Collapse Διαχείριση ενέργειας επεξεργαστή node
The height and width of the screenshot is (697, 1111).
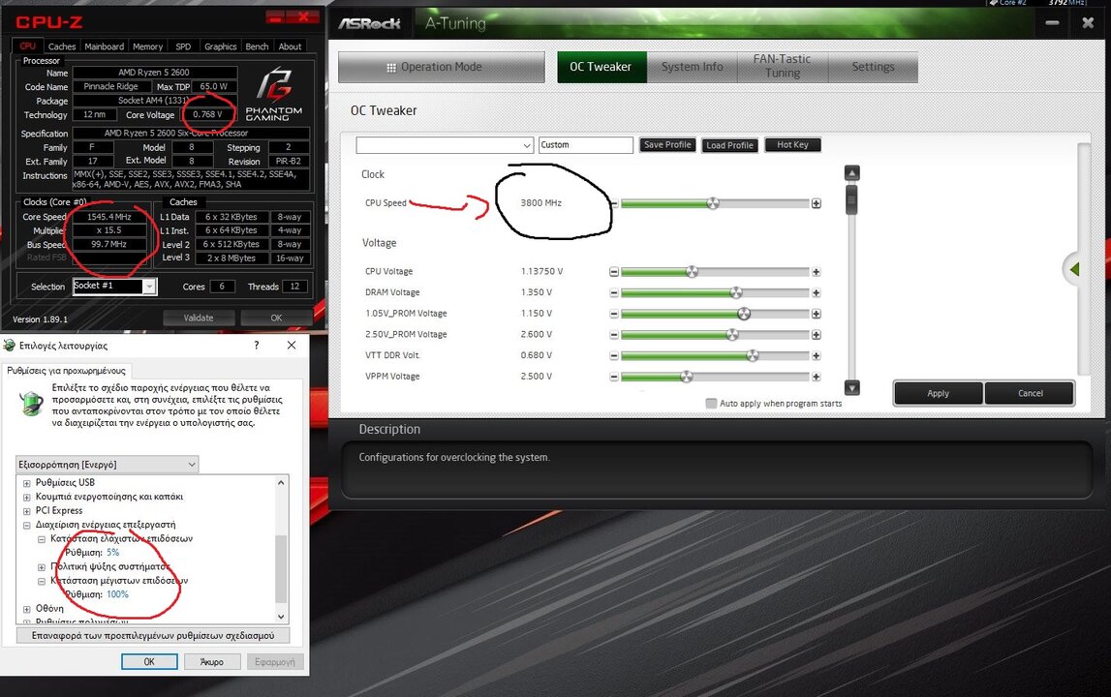click(x=27, y=525)
